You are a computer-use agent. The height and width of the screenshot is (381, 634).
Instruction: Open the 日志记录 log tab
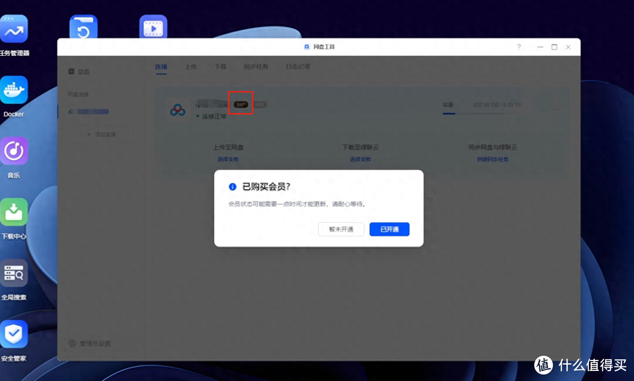coord(298,66)
